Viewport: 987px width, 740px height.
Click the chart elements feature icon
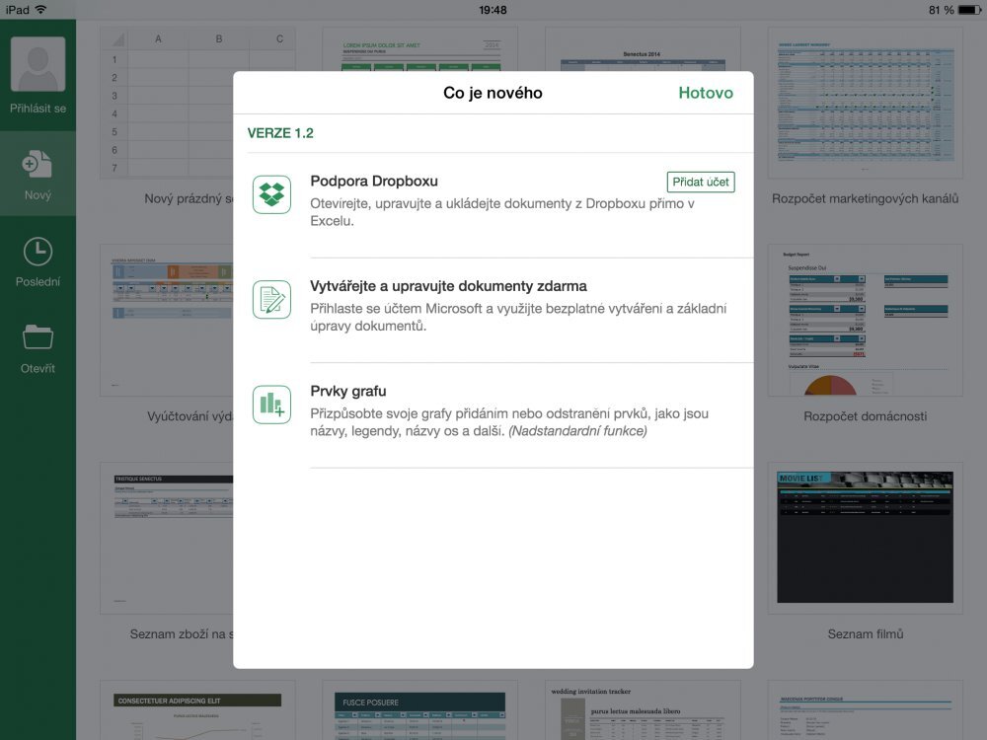click(x=271, y=404)
